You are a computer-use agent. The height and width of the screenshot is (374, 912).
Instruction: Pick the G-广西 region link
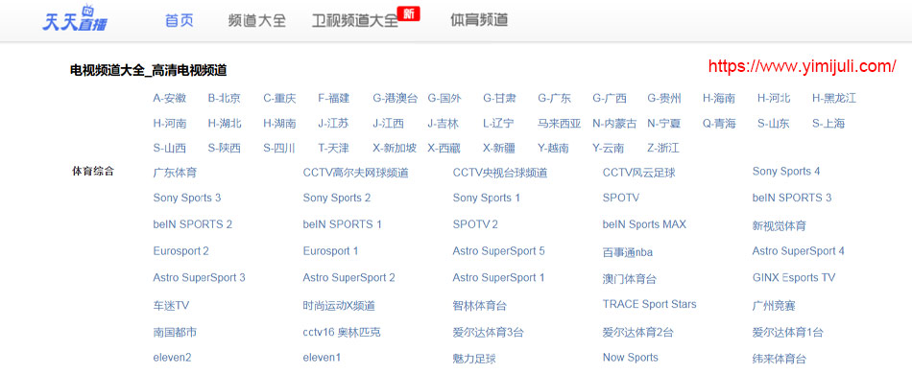click(x=610, y=98)
